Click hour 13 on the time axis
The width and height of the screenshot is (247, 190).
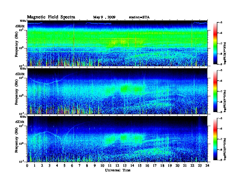click(x=125, y=166)
